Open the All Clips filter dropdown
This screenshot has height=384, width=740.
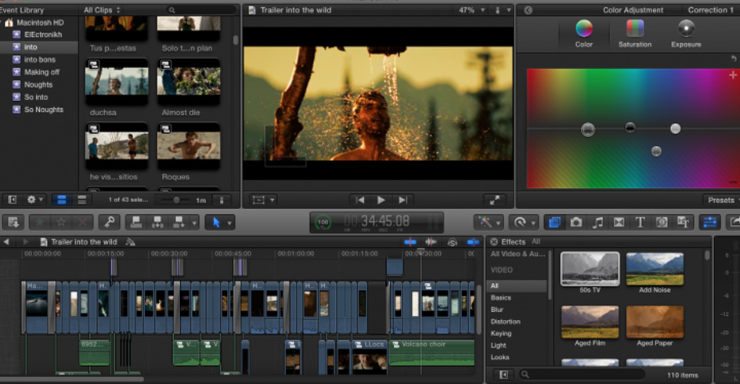pyautogui.click(x=102, y=10)
